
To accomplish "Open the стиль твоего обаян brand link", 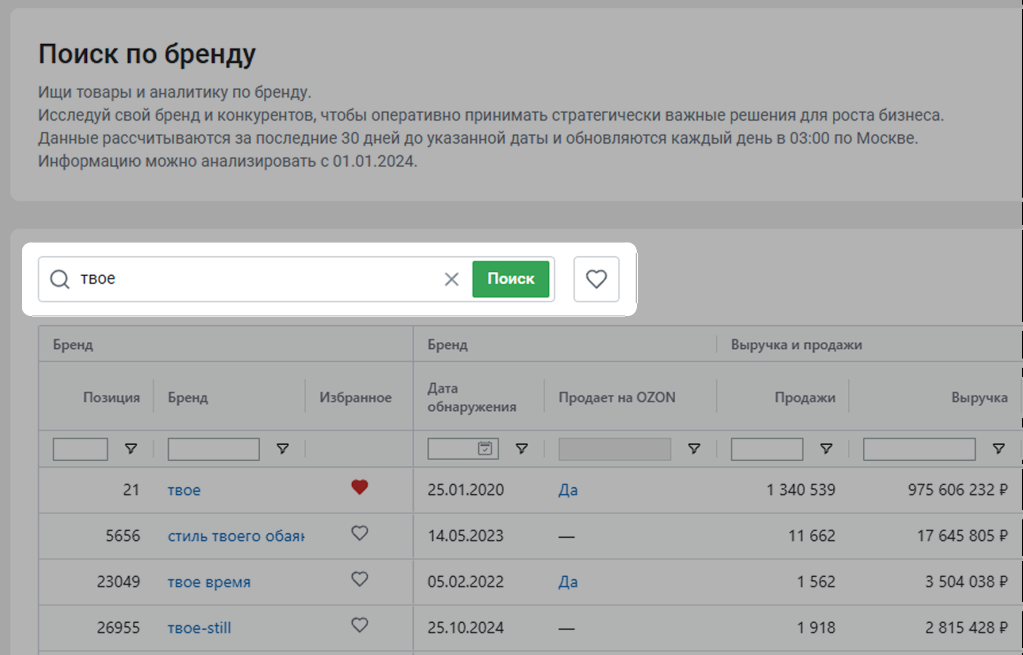I will point(236,536).
